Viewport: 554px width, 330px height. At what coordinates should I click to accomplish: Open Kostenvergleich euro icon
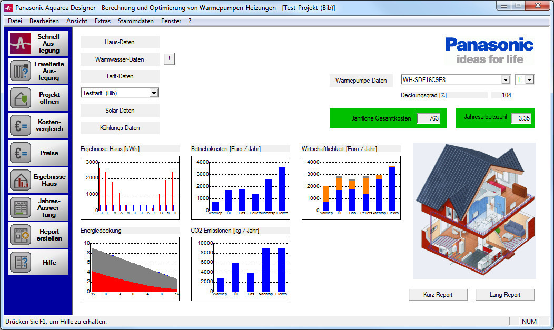[20, 126]
